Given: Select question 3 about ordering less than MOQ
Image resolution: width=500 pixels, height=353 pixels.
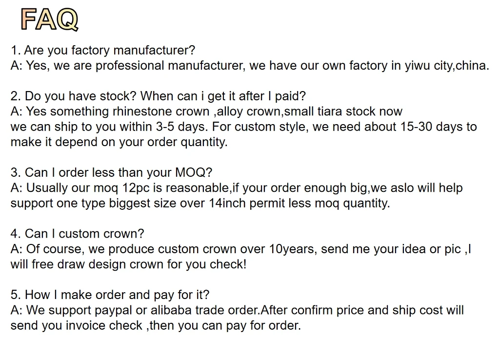Looking at the screenshot, I should click(111, 172).
